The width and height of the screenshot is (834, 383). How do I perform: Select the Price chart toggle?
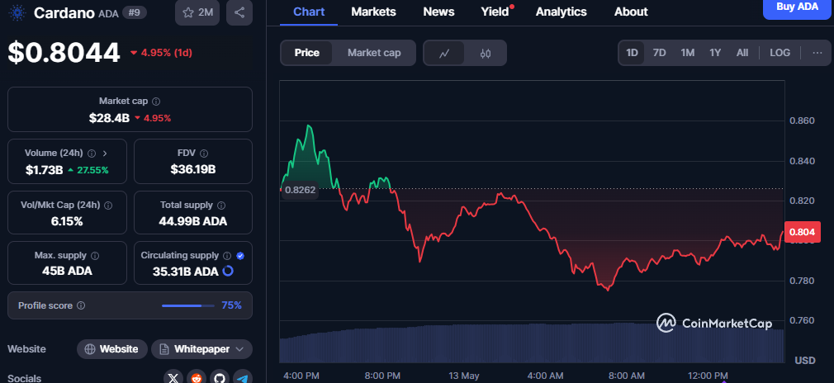(x=307, y=53)
